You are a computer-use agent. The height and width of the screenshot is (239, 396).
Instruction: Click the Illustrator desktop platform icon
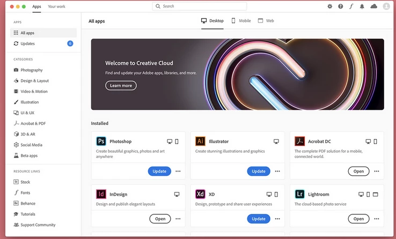(x=276, y=141)
